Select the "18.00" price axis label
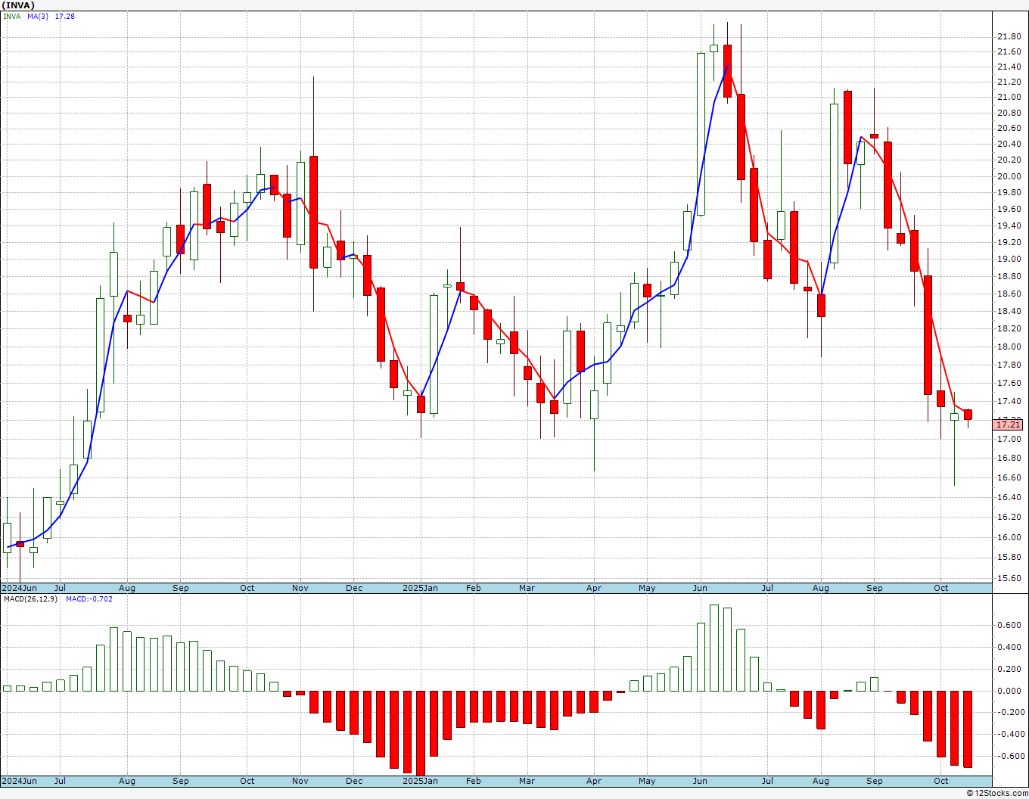The width and height of the screenshot is (1029, 799). pyautogui.click(x=1009, y=347)
